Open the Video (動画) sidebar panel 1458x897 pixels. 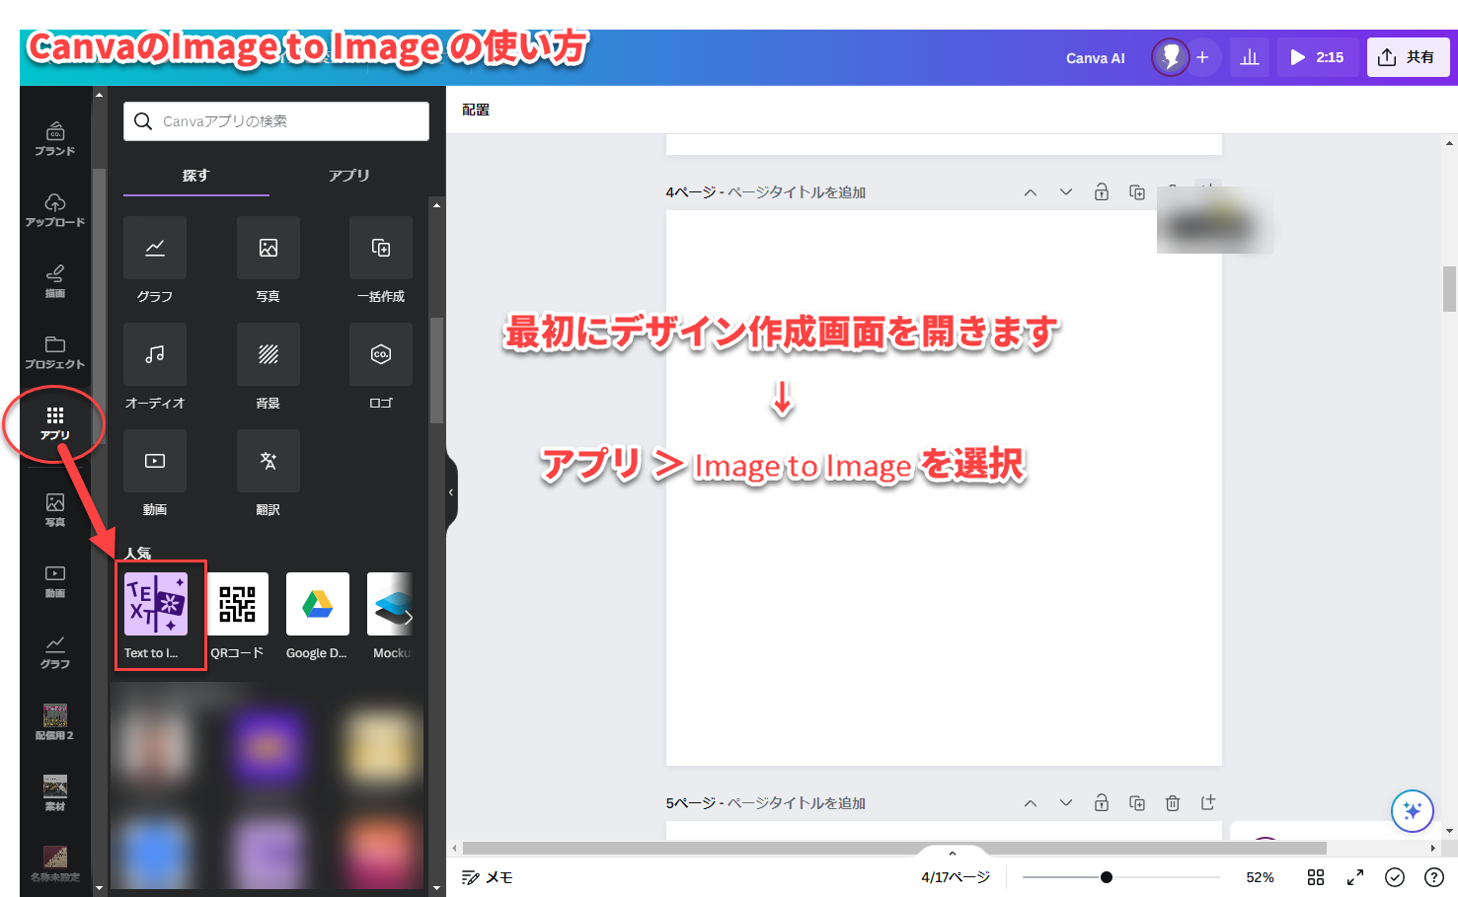point(55,580)
